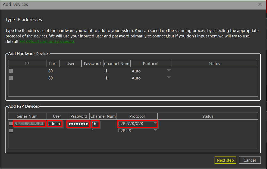Click Channel Num value in second hardware row
This screenshot has height=169, width=267.
[106, 78]
